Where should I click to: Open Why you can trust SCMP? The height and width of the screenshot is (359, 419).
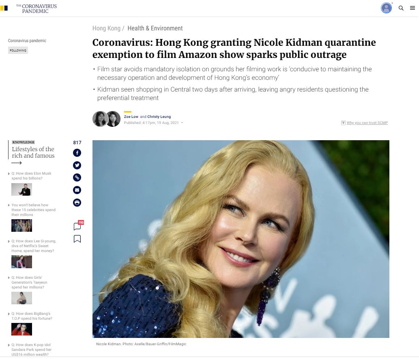[367, 123]
